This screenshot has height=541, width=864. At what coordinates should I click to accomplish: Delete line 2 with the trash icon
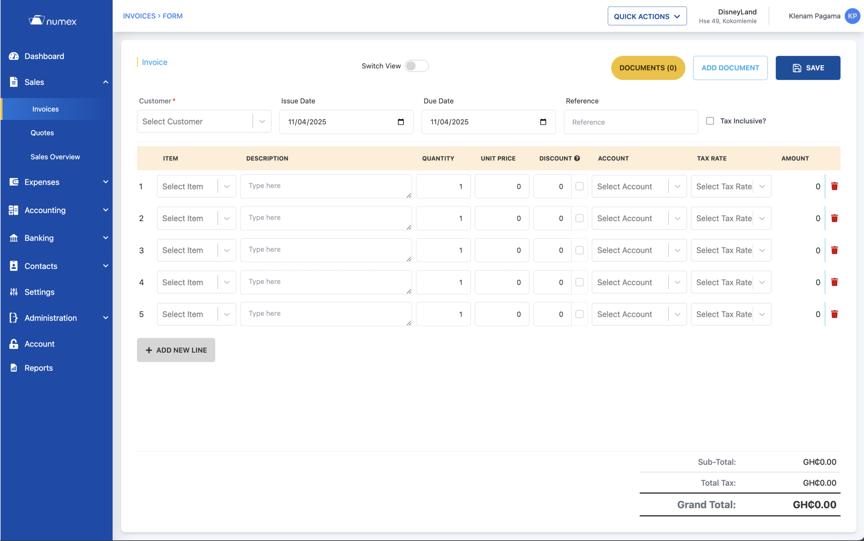pos(834,218)
